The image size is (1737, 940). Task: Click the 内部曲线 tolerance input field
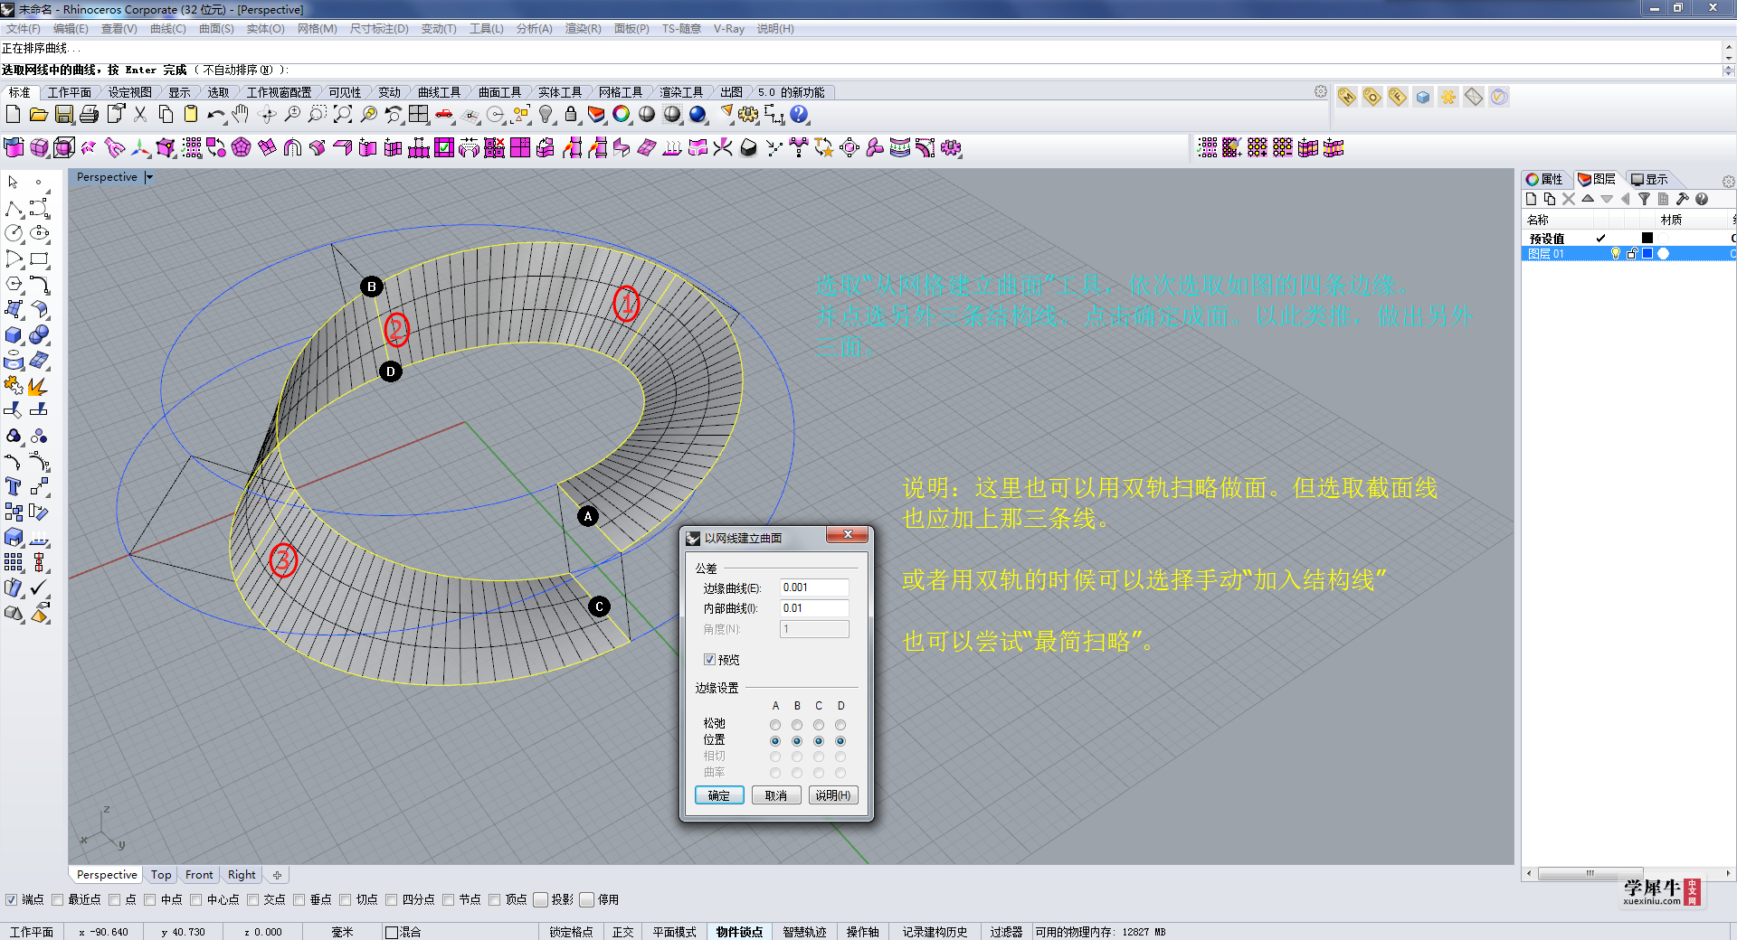[814, 608]
